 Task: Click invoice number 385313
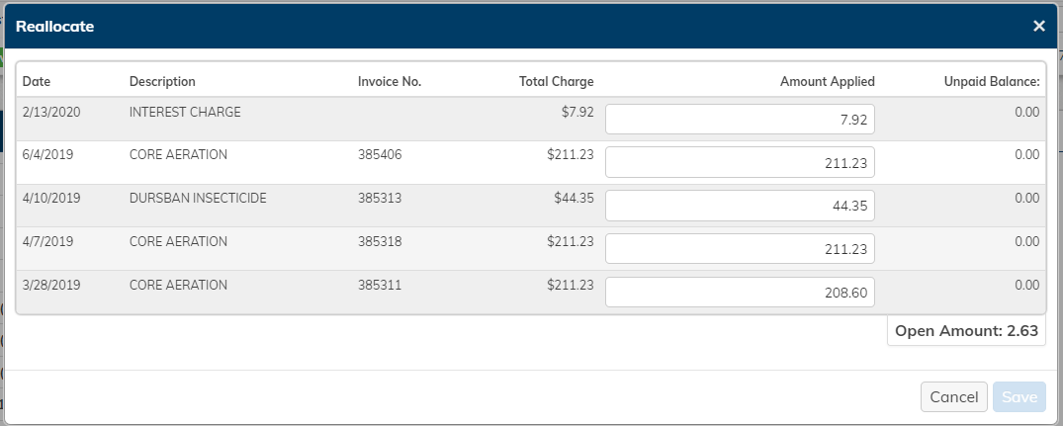(380, 198)
